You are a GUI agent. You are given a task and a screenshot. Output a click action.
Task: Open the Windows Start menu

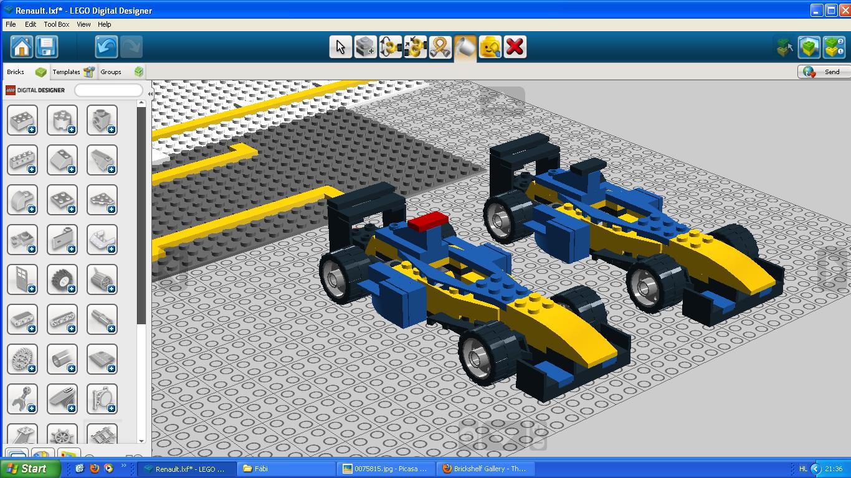coord(31,469)
